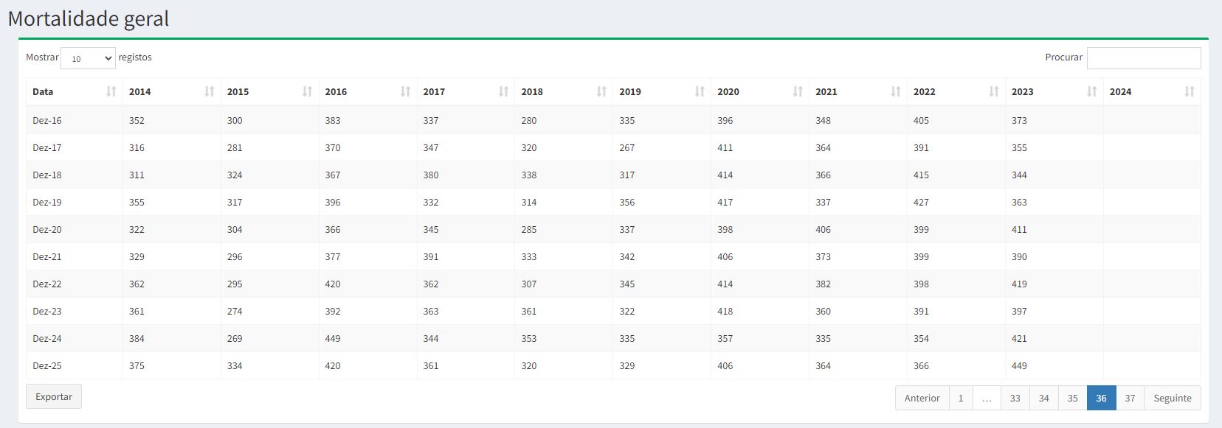Click the 2014 column header text
1222x428 pixels.
[x=139, y=91]
